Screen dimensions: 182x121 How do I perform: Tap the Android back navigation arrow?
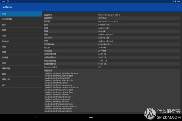pyautogui.click(x=36, y=117)
